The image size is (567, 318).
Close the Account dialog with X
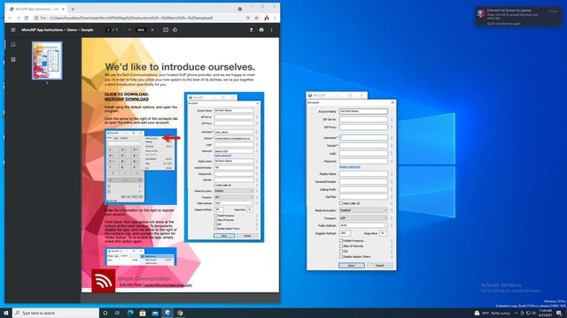click(x=392, y=102)
